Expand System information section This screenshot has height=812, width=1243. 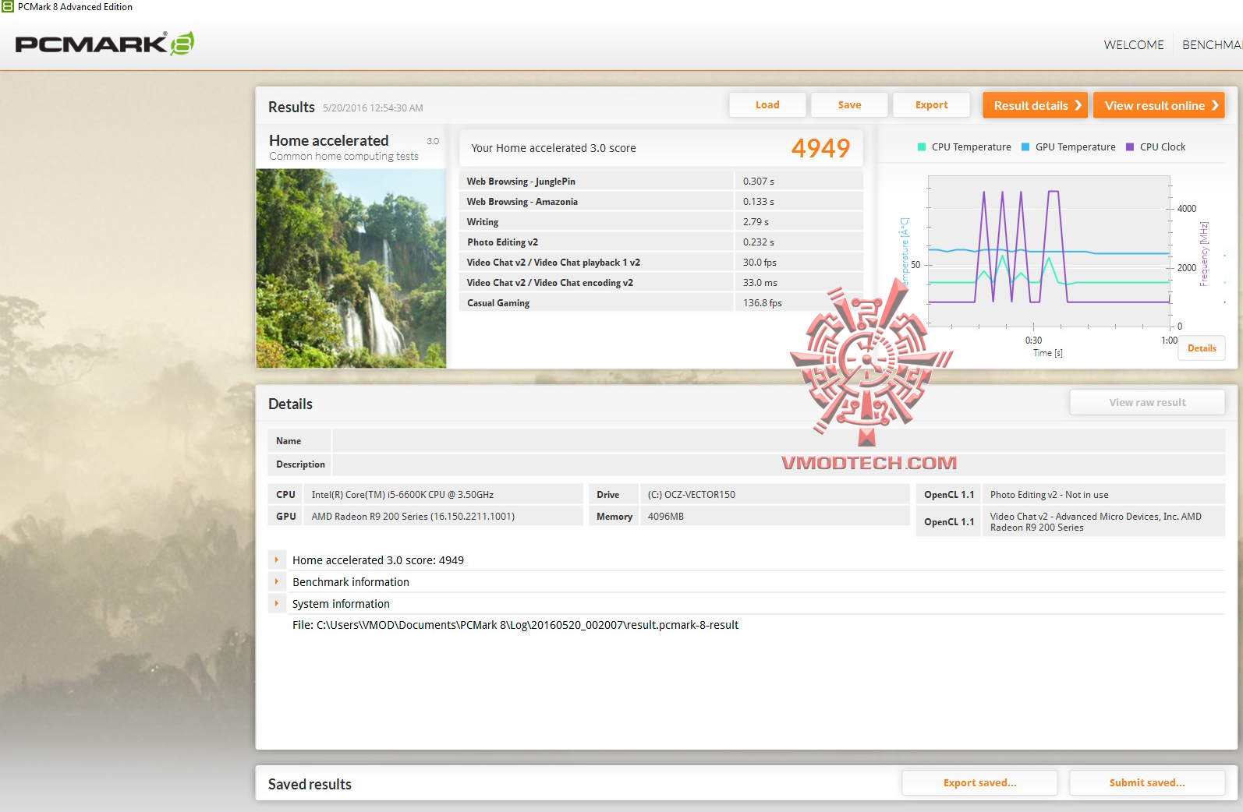(x=277, y=603)
